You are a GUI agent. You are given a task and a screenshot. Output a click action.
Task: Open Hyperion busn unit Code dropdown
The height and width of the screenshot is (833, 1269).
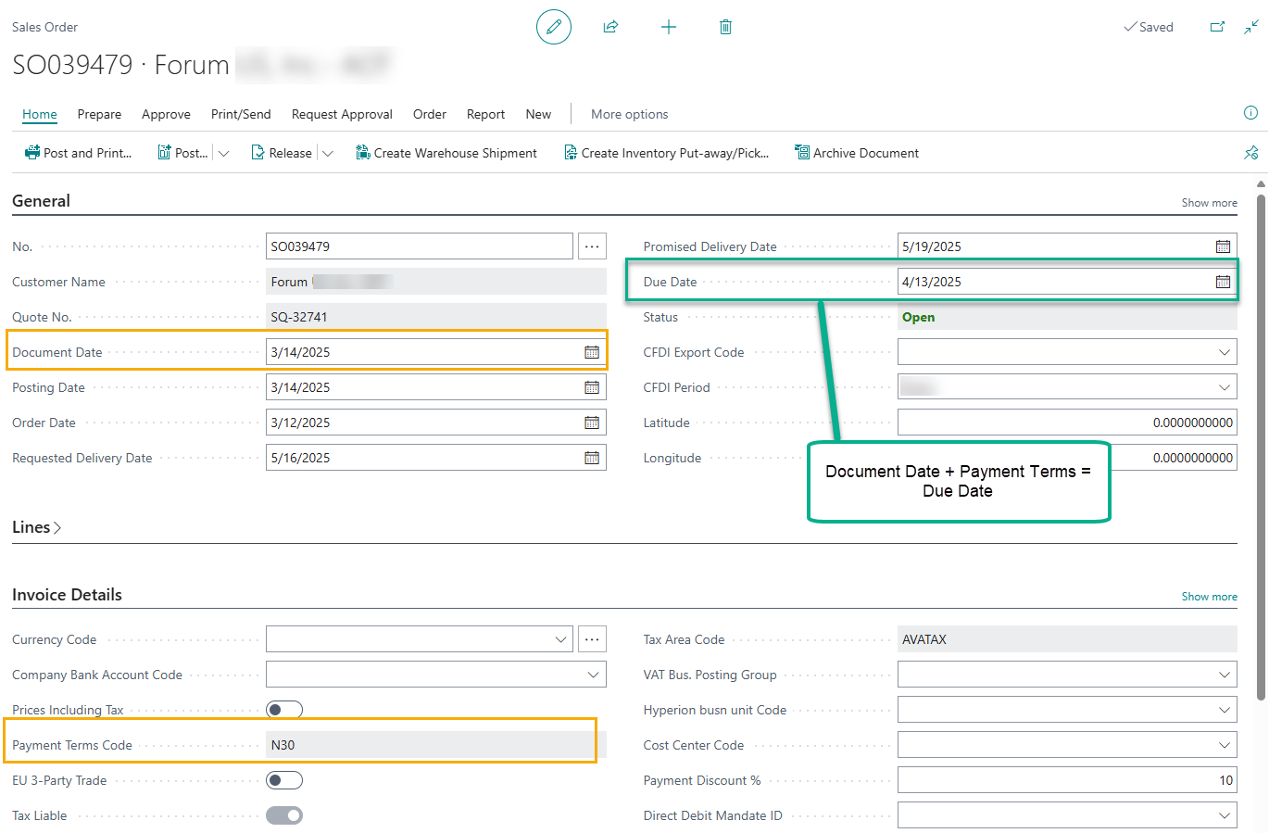(x=1224, y=710)
